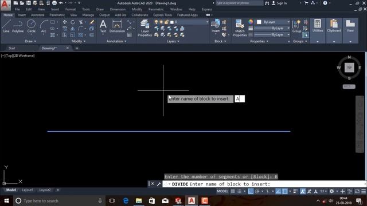367x206 pixels.
Task: Toggle snap mode in status bar
Action: (x=240, y=191)
